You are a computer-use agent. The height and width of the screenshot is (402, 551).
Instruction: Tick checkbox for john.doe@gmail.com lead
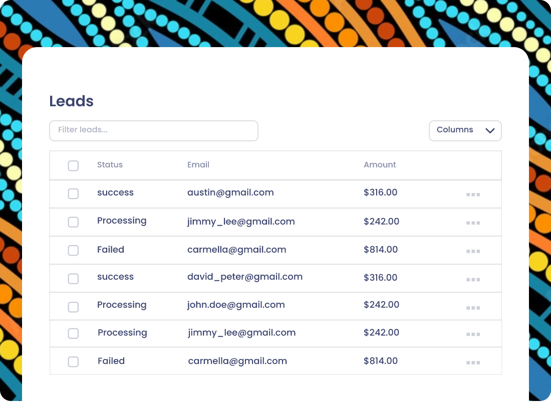tap(73, 307)
